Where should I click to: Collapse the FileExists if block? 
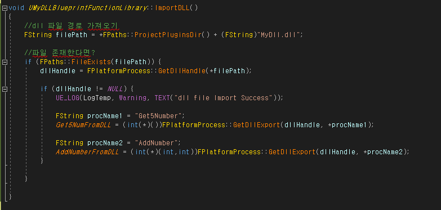click(5, 62)
